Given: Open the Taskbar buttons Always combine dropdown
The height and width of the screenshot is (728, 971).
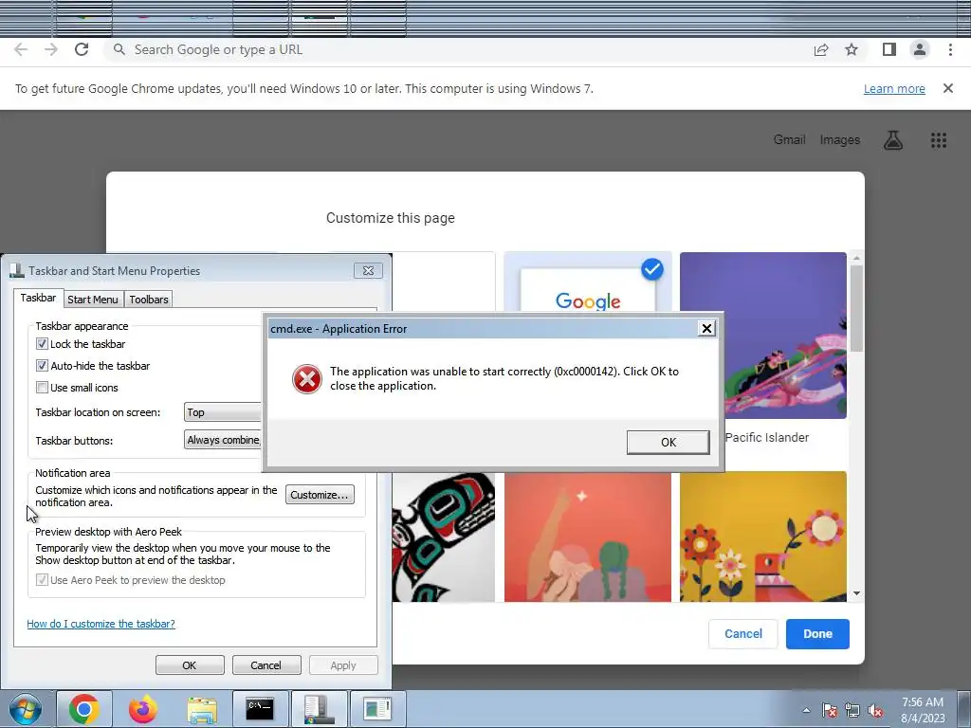Looking at the screenshot, I should 224,440.
